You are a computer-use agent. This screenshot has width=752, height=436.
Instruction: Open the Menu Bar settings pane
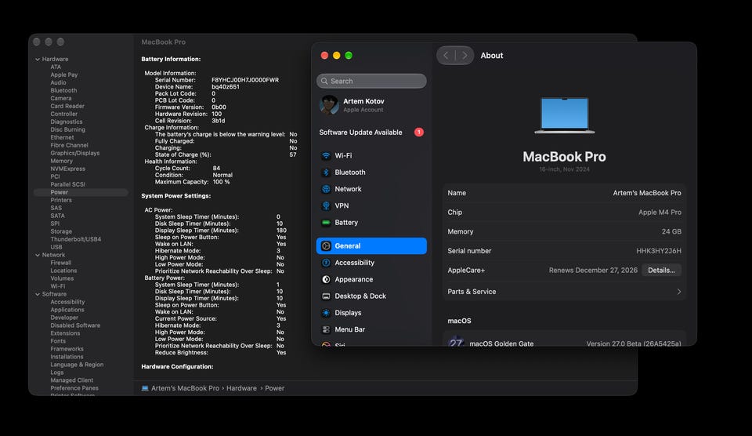click(x=371, y=329)
